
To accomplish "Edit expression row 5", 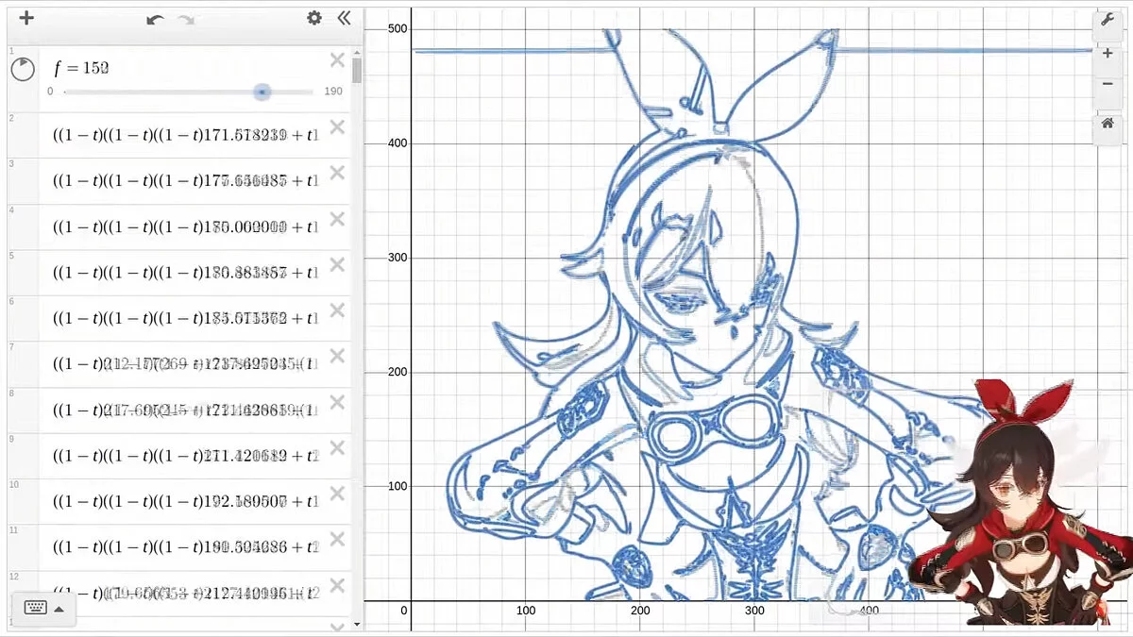I will 186,273.
